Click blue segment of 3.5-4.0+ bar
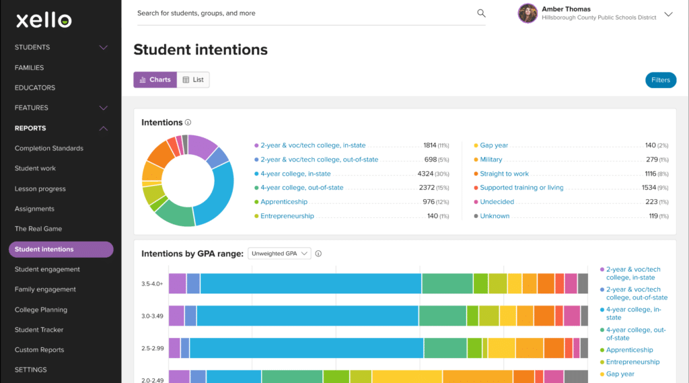The image size is (689, 383). 311,283
